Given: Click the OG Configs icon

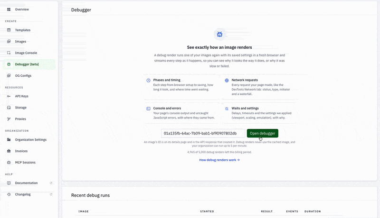Looking at the screenshot, I should click(9, 76).
